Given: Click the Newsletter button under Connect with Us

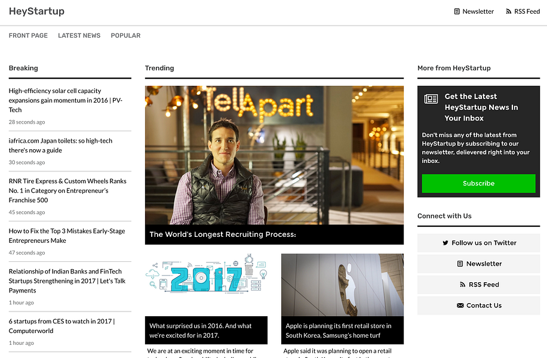Looking at the screenshot, I should 479,264.
